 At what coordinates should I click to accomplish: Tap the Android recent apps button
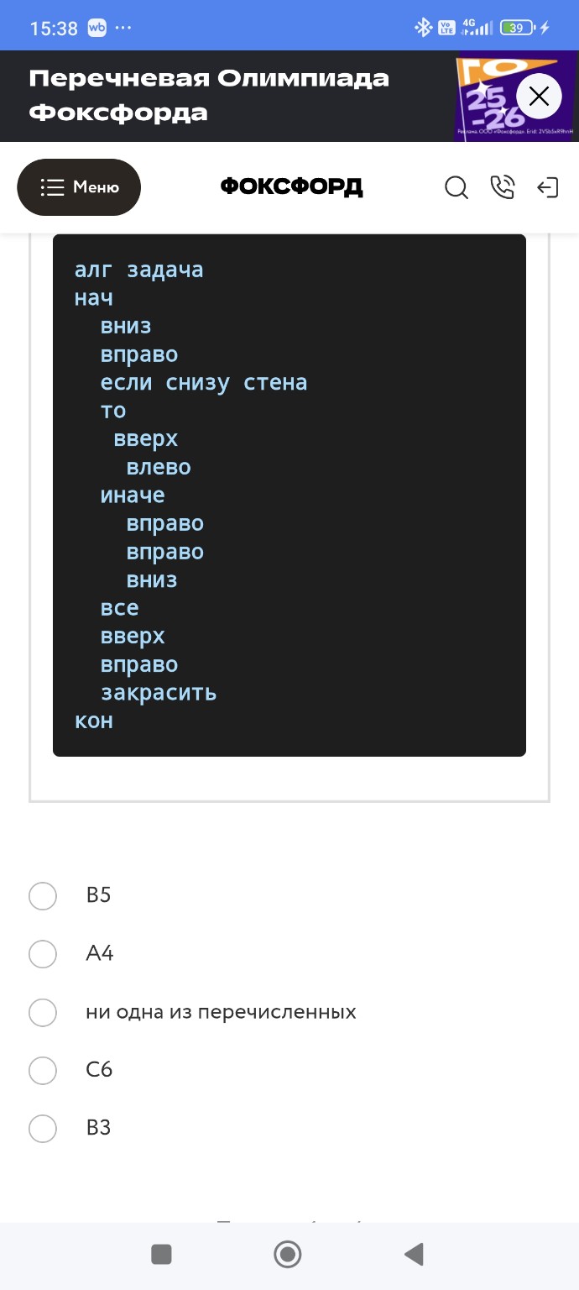tap(161, 1255)
